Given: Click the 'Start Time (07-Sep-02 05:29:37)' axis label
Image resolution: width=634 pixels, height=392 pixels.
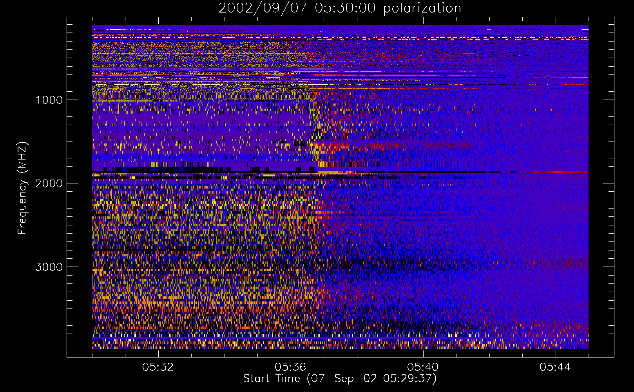Looking at the screenshot, I should point(340,379).
